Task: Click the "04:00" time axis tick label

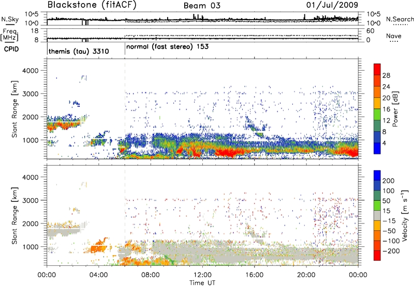Action: 99,275
